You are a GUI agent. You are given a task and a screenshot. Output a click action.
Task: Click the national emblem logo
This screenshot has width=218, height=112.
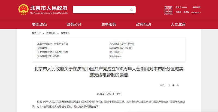click(x=23, y=10)
